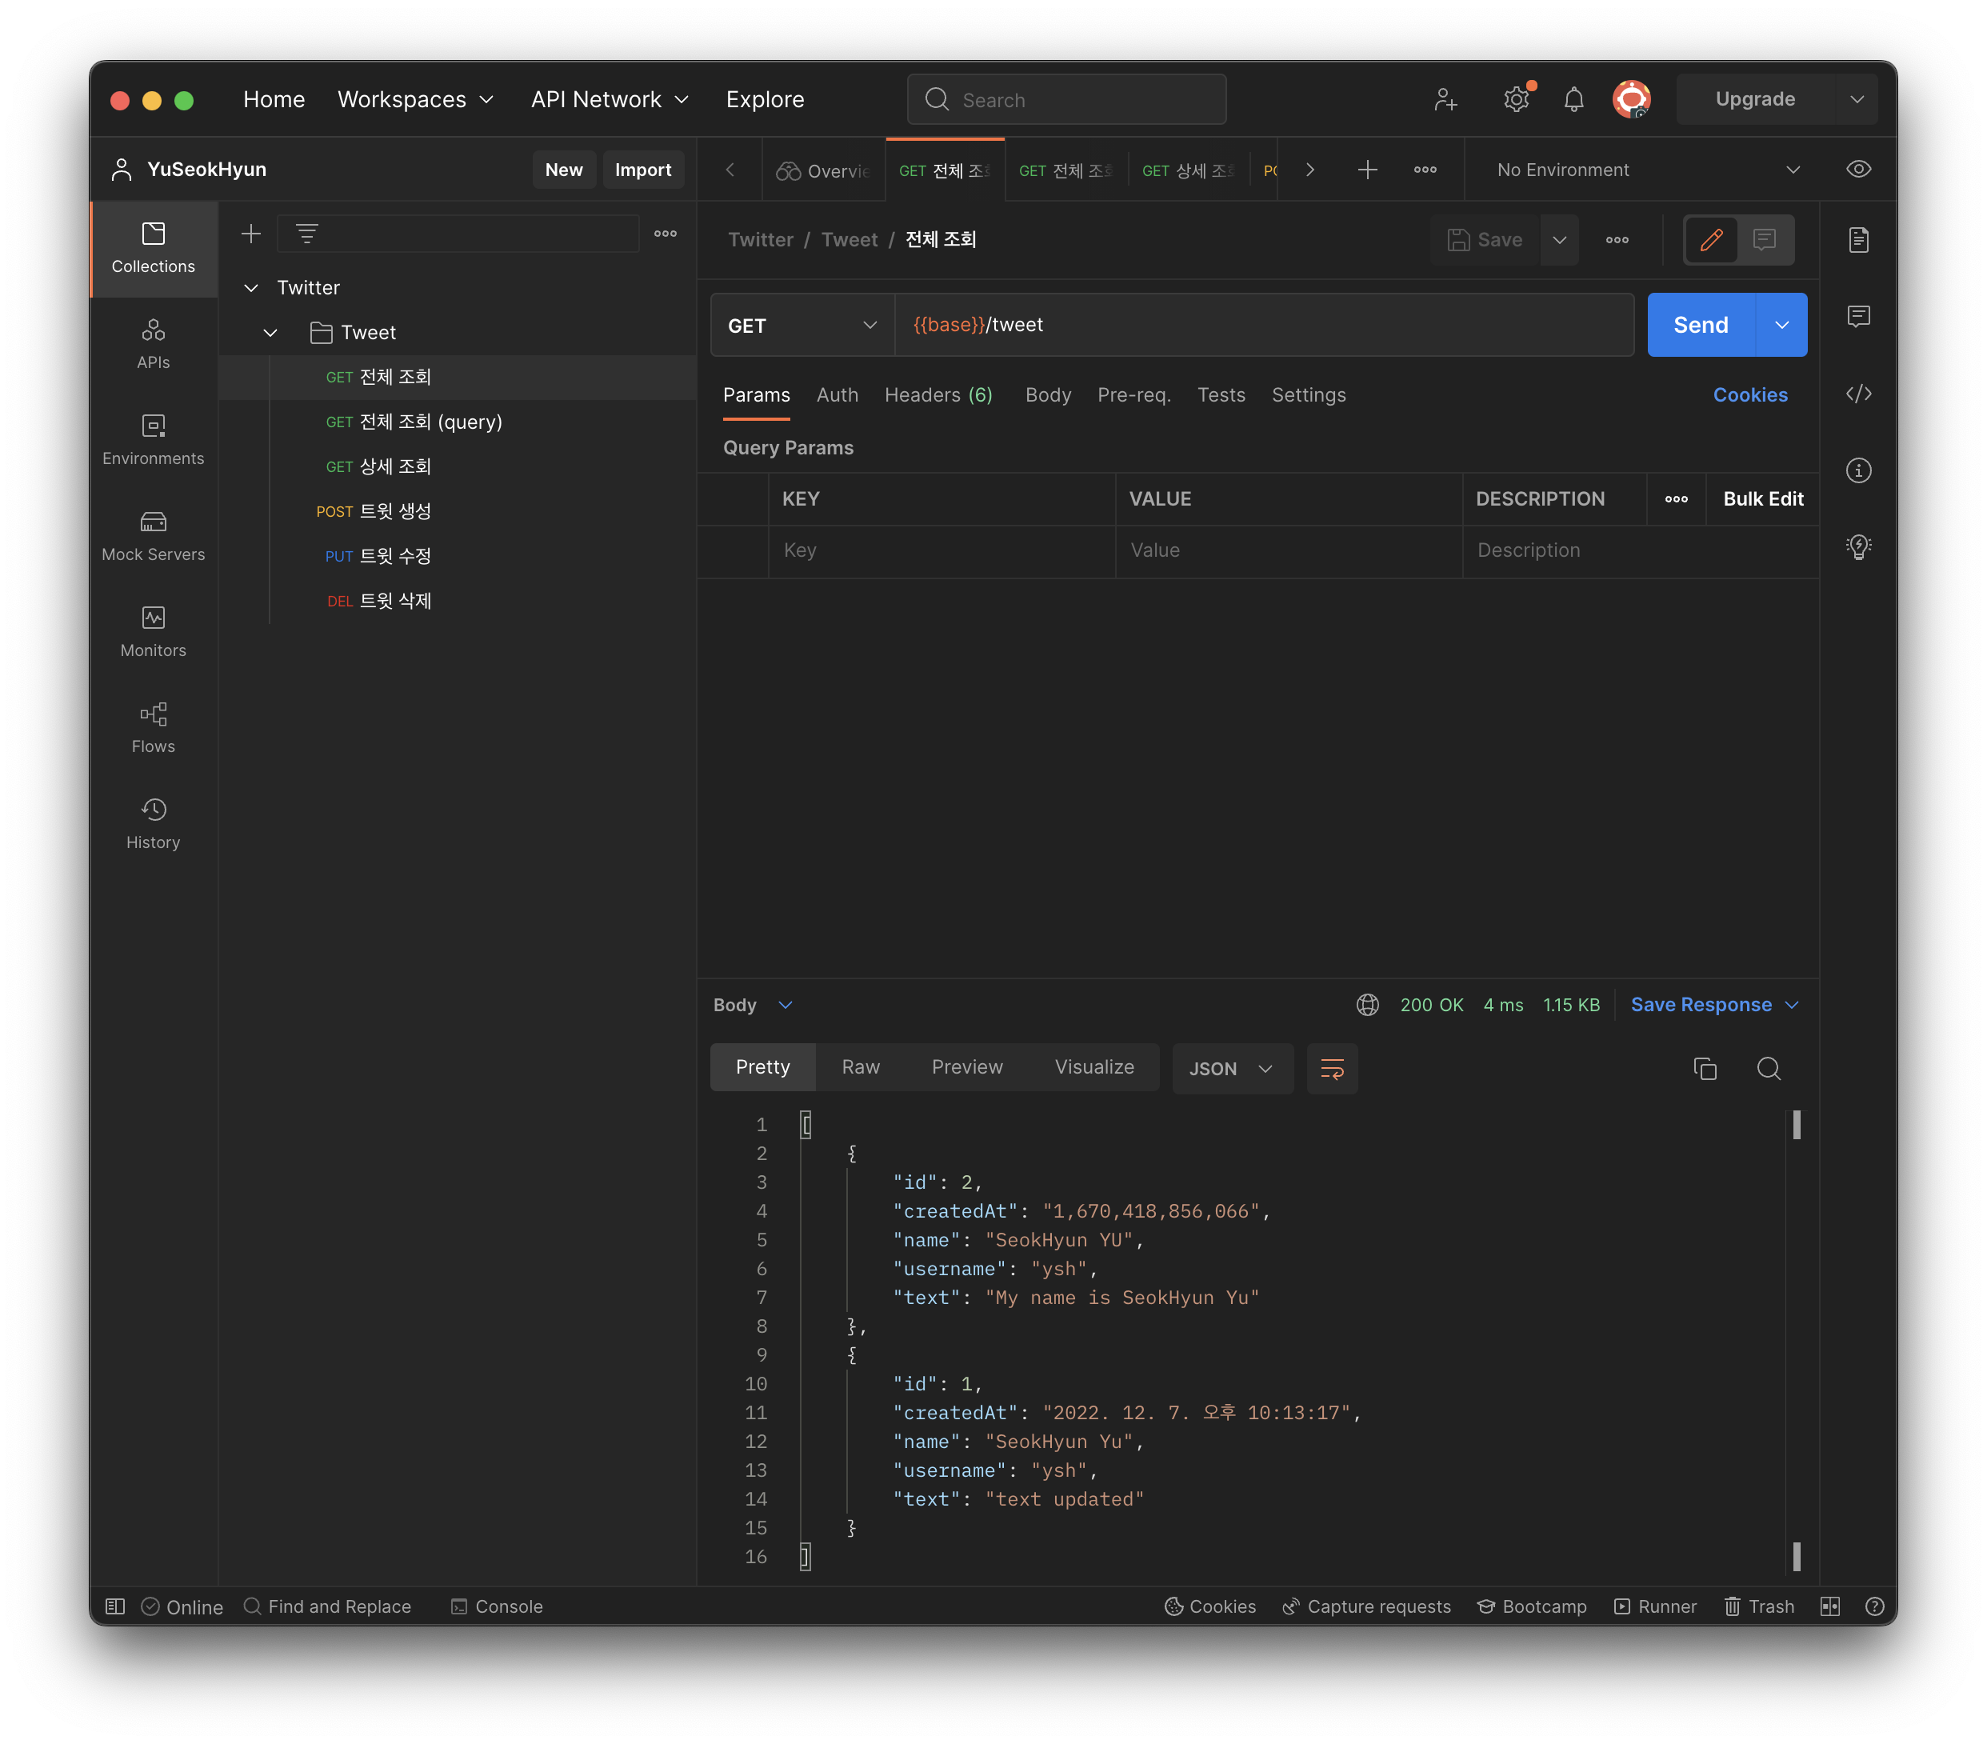Open a new request tab with plus

click(1367, 169)
